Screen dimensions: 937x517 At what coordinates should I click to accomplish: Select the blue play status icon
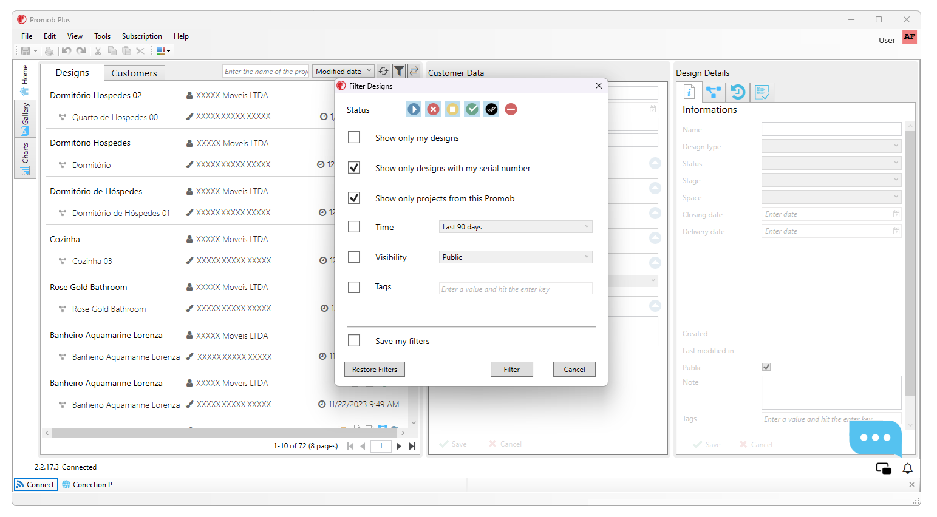(x=414, y=109)
